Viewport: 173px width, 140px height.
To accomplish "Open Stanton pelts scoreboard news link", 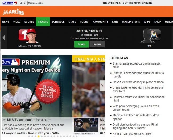I will coord(137,65).
